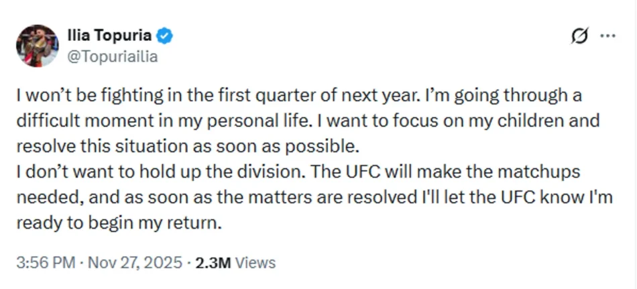637x289 pixels.
Task: Open the three-dot More options menu
Action: point(607,36)
